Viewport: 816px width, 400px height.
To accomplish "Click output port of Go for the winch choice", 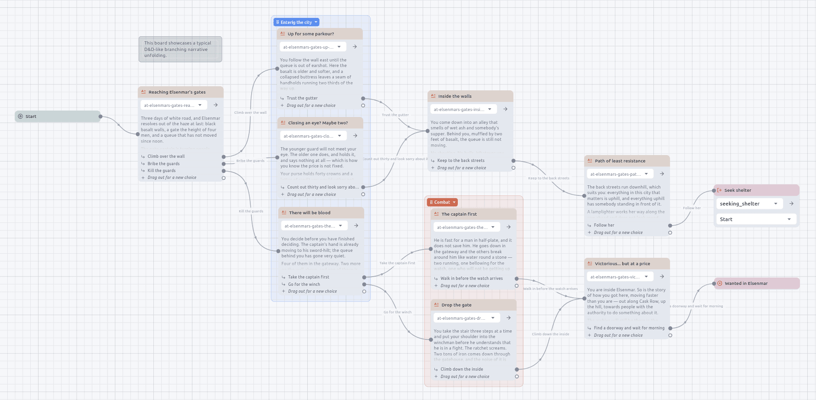I will pos(364,284).
